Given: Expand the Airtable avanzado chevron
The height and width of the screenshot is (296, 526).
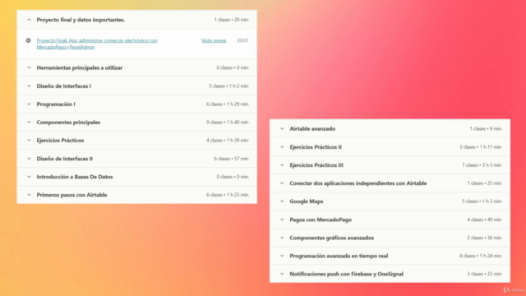Looking at the screenshot, I should click(x=282, y=128).
